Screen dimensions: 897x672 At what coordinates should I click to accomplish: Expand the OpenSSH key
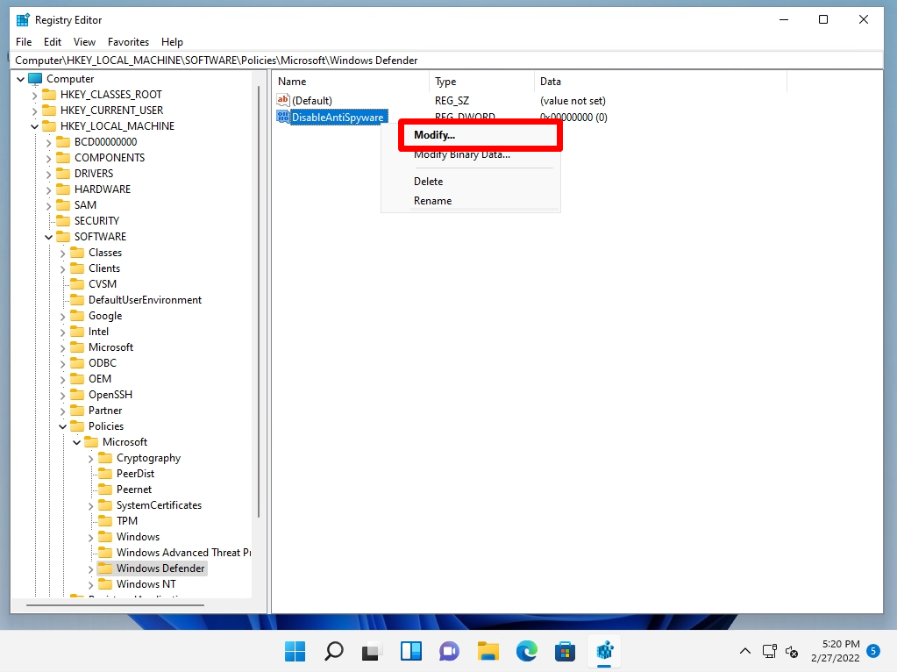(63, 395)
